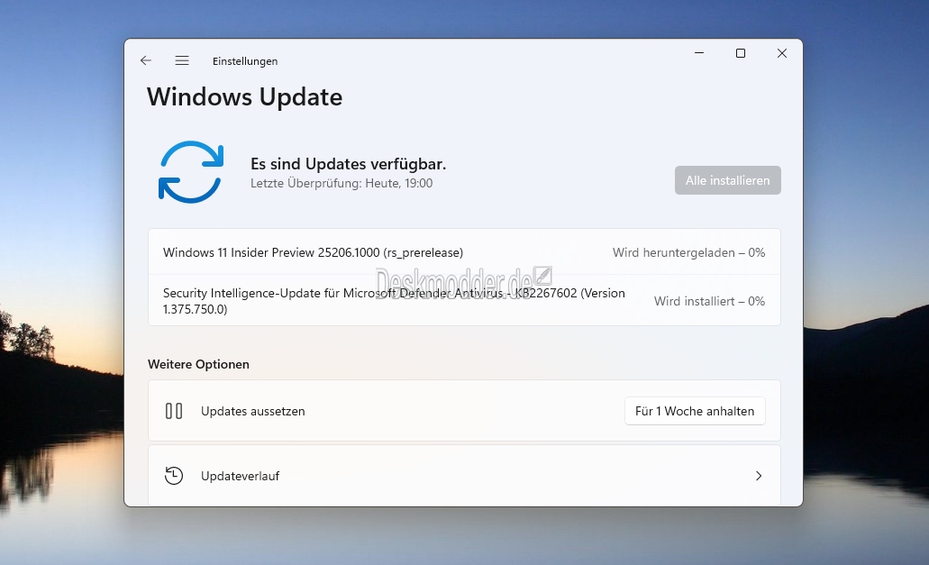Click the back arrow in Einstellungen
The image size is (929, 565).
(146, 60)
